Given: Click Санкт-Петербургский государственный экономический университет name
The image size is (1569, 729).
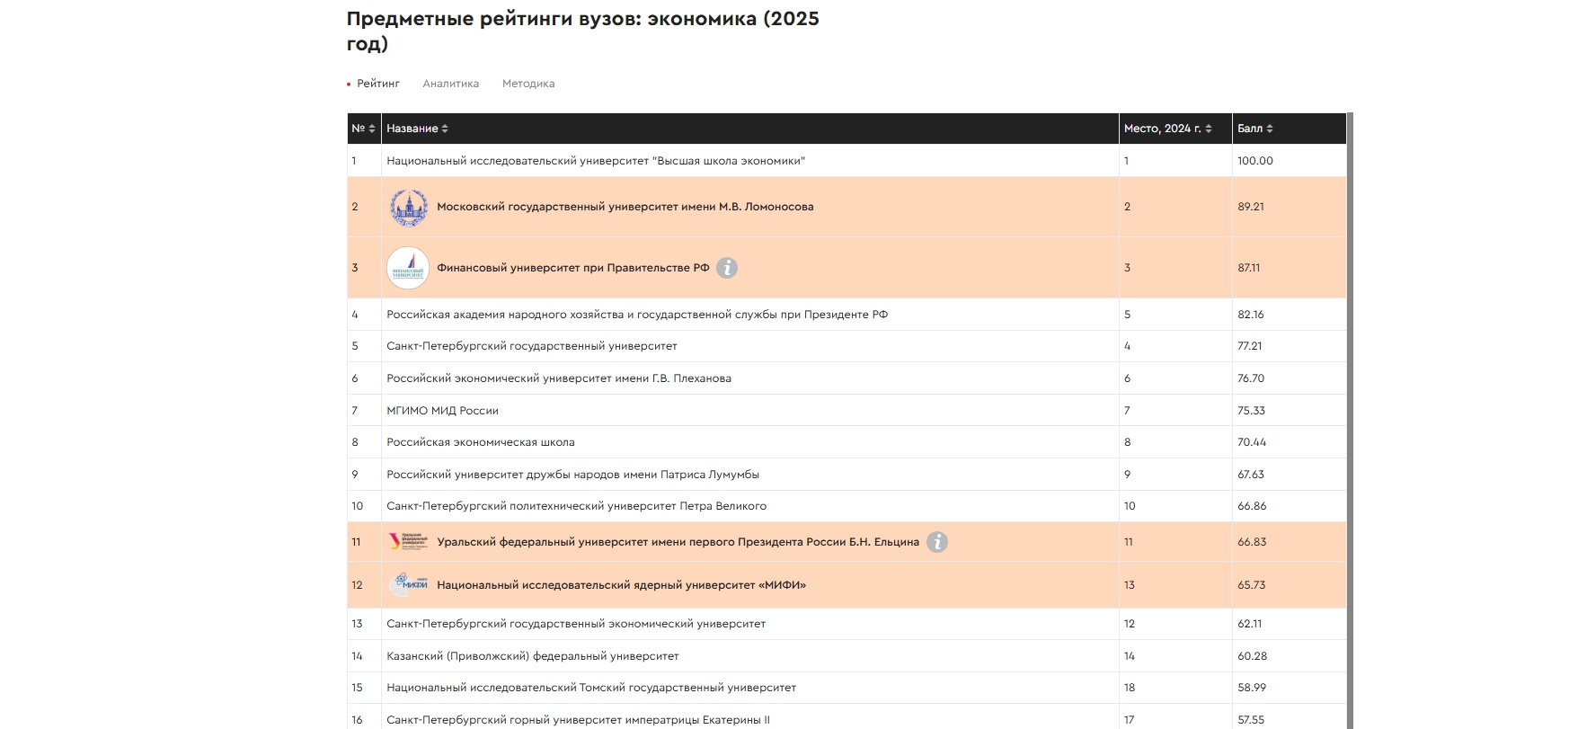Looking at the screenshot, I should (576, 624).
